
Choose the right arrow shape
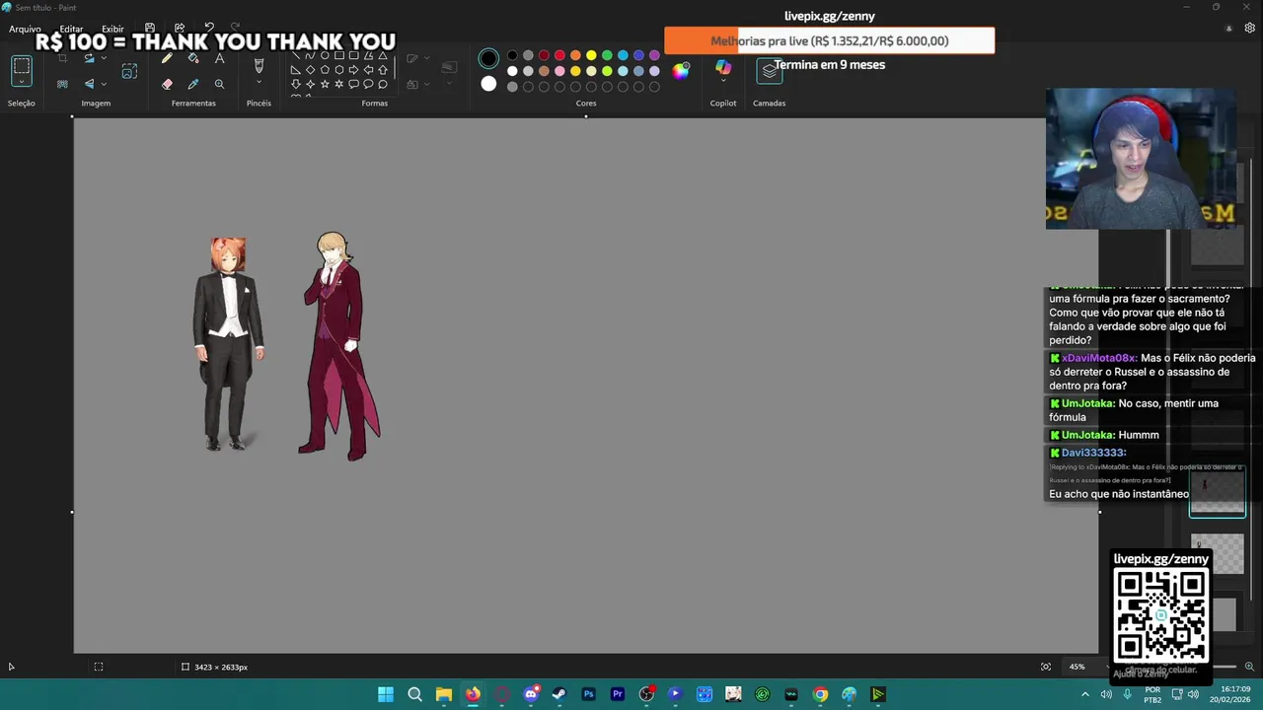[x=353, y=70]
